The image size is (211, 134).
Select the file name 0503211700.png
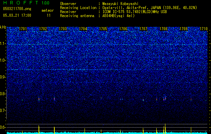[17, 9]
